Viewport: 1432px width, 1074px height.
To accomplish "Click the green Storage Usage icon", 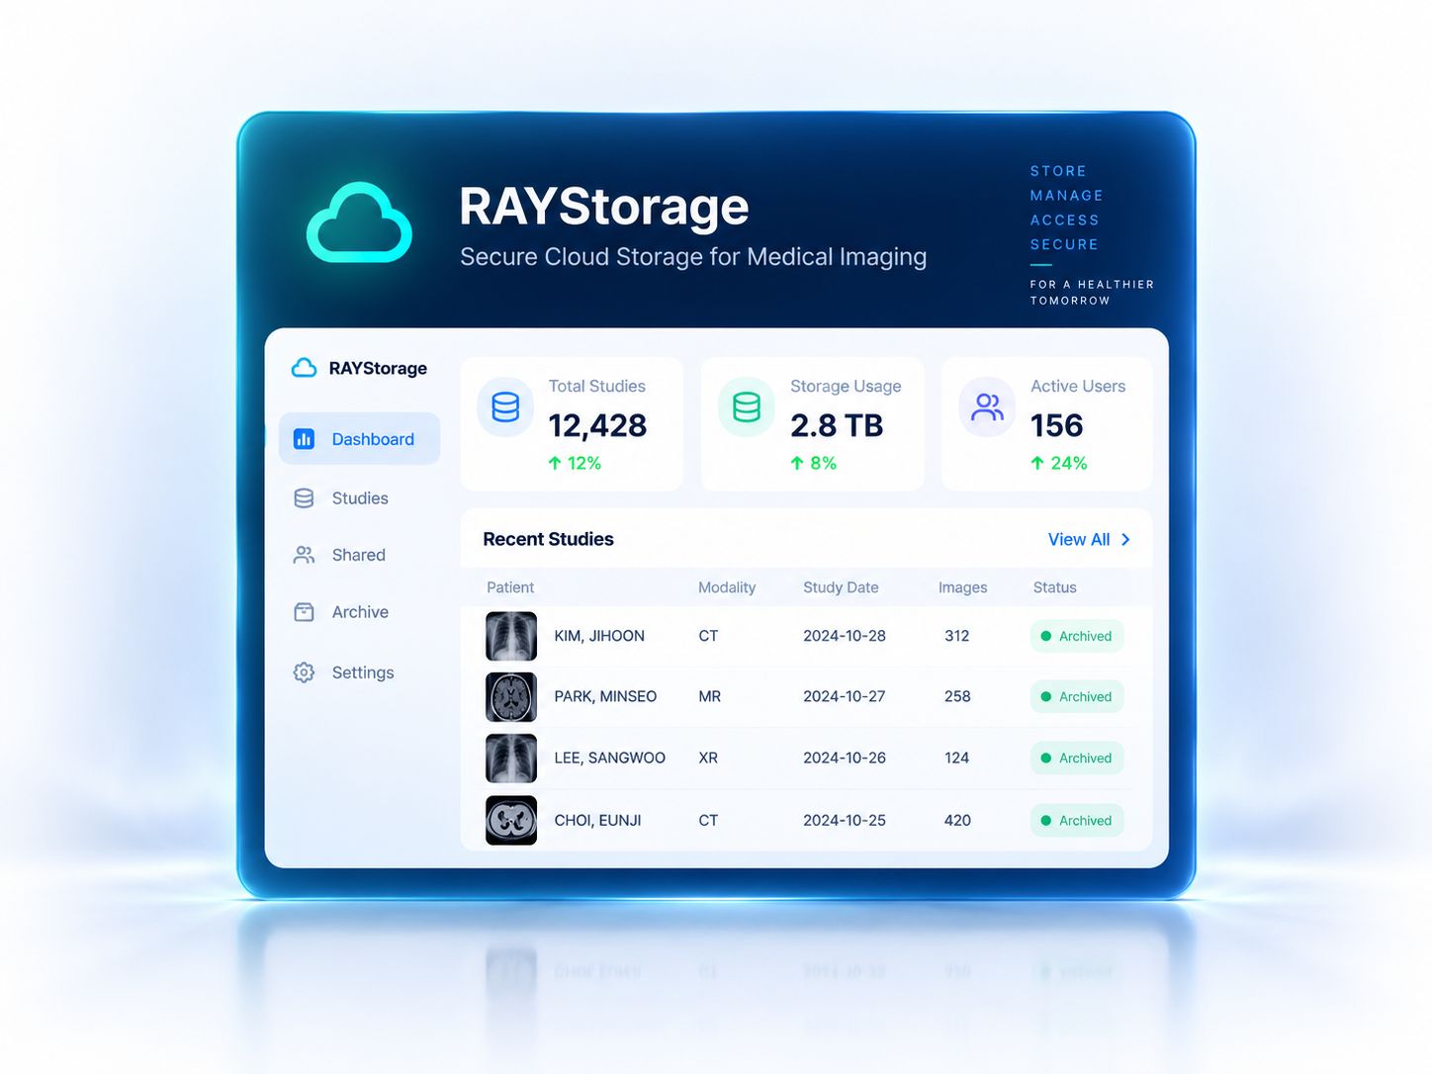I will click(747, 406).
